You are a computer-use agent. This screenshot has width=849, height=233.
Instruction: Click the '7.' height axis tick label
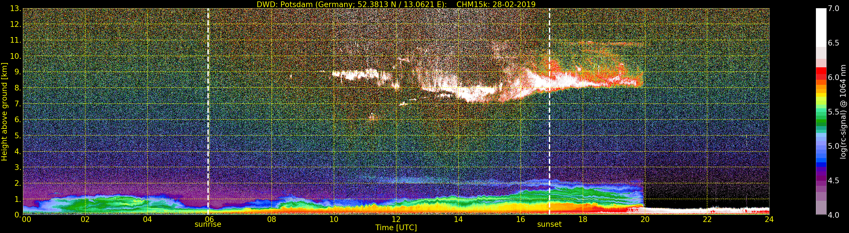click(18, 104)
